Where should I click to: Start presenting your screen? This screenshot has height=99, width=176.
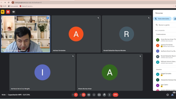tap(99, 95)
